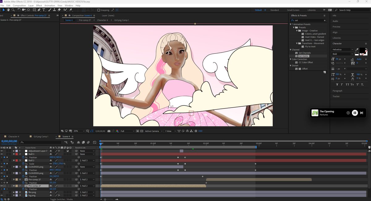Switch to Small Screen workspace
Screen dimensions: 371x201
click(x=293, y=10)
